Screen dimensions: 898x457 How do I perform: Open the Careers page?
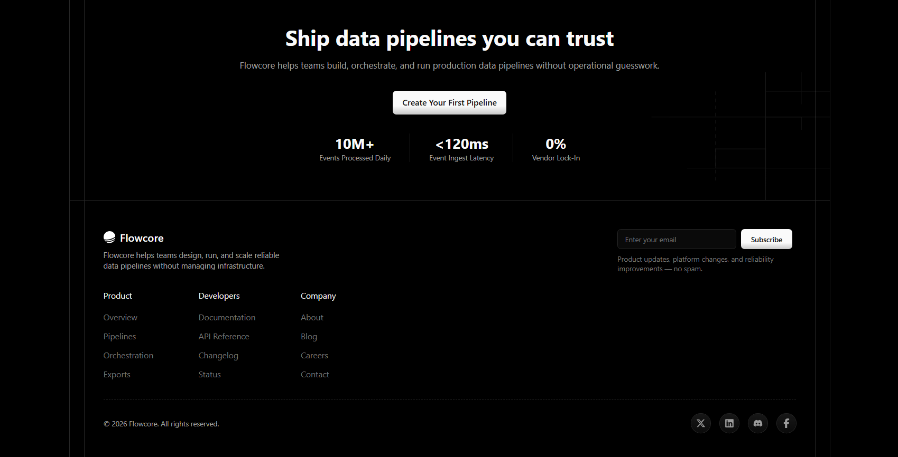pyautogui.click(x=314, y=355)
